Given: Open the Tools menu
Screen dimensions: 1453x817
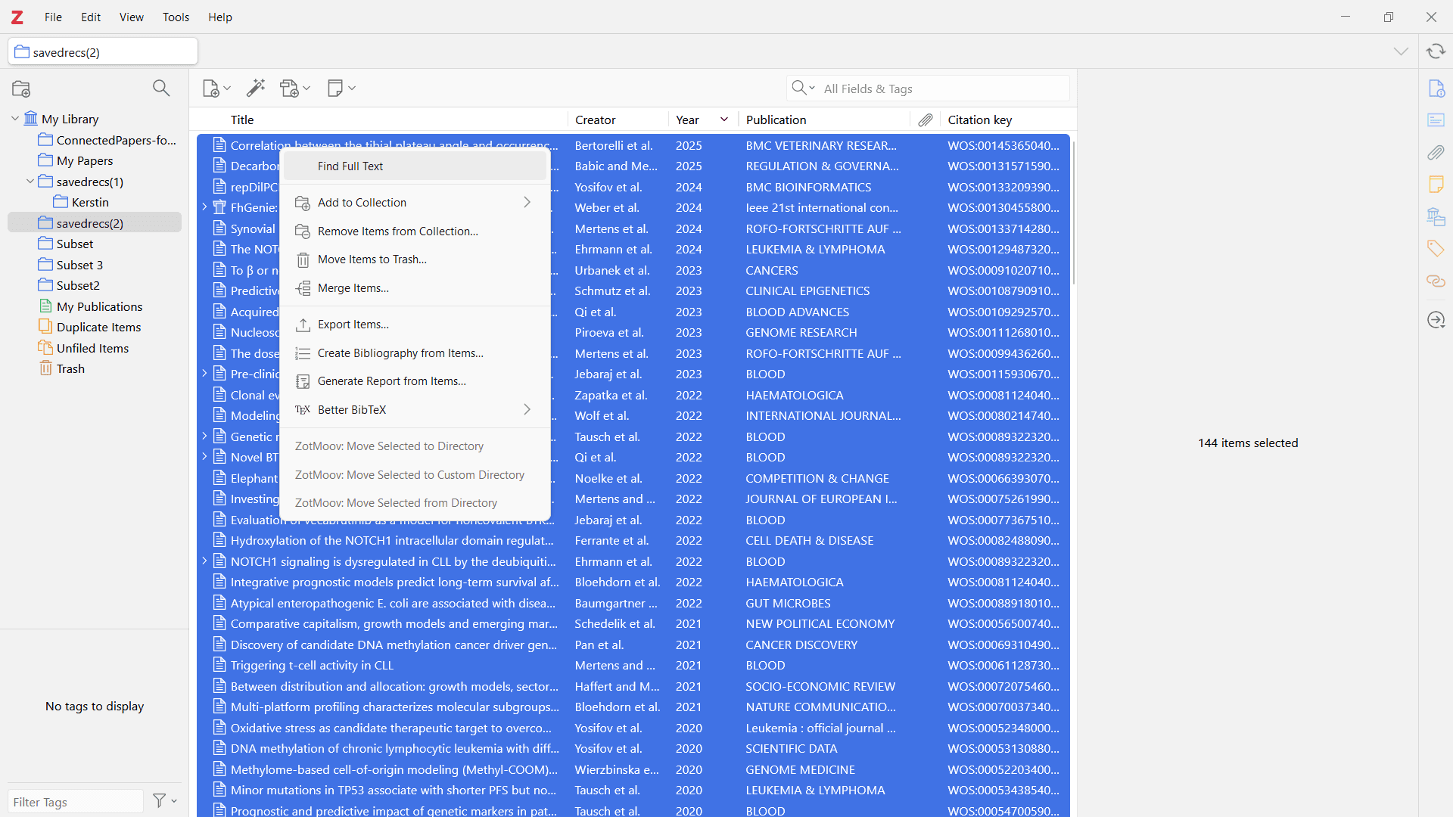Looking at the screenshot, I should click(176, 17).
